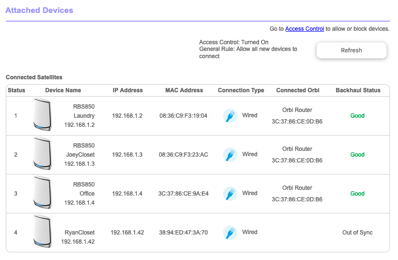Click the JoeyCloset satellite wired connection icon

pos(230,155)
